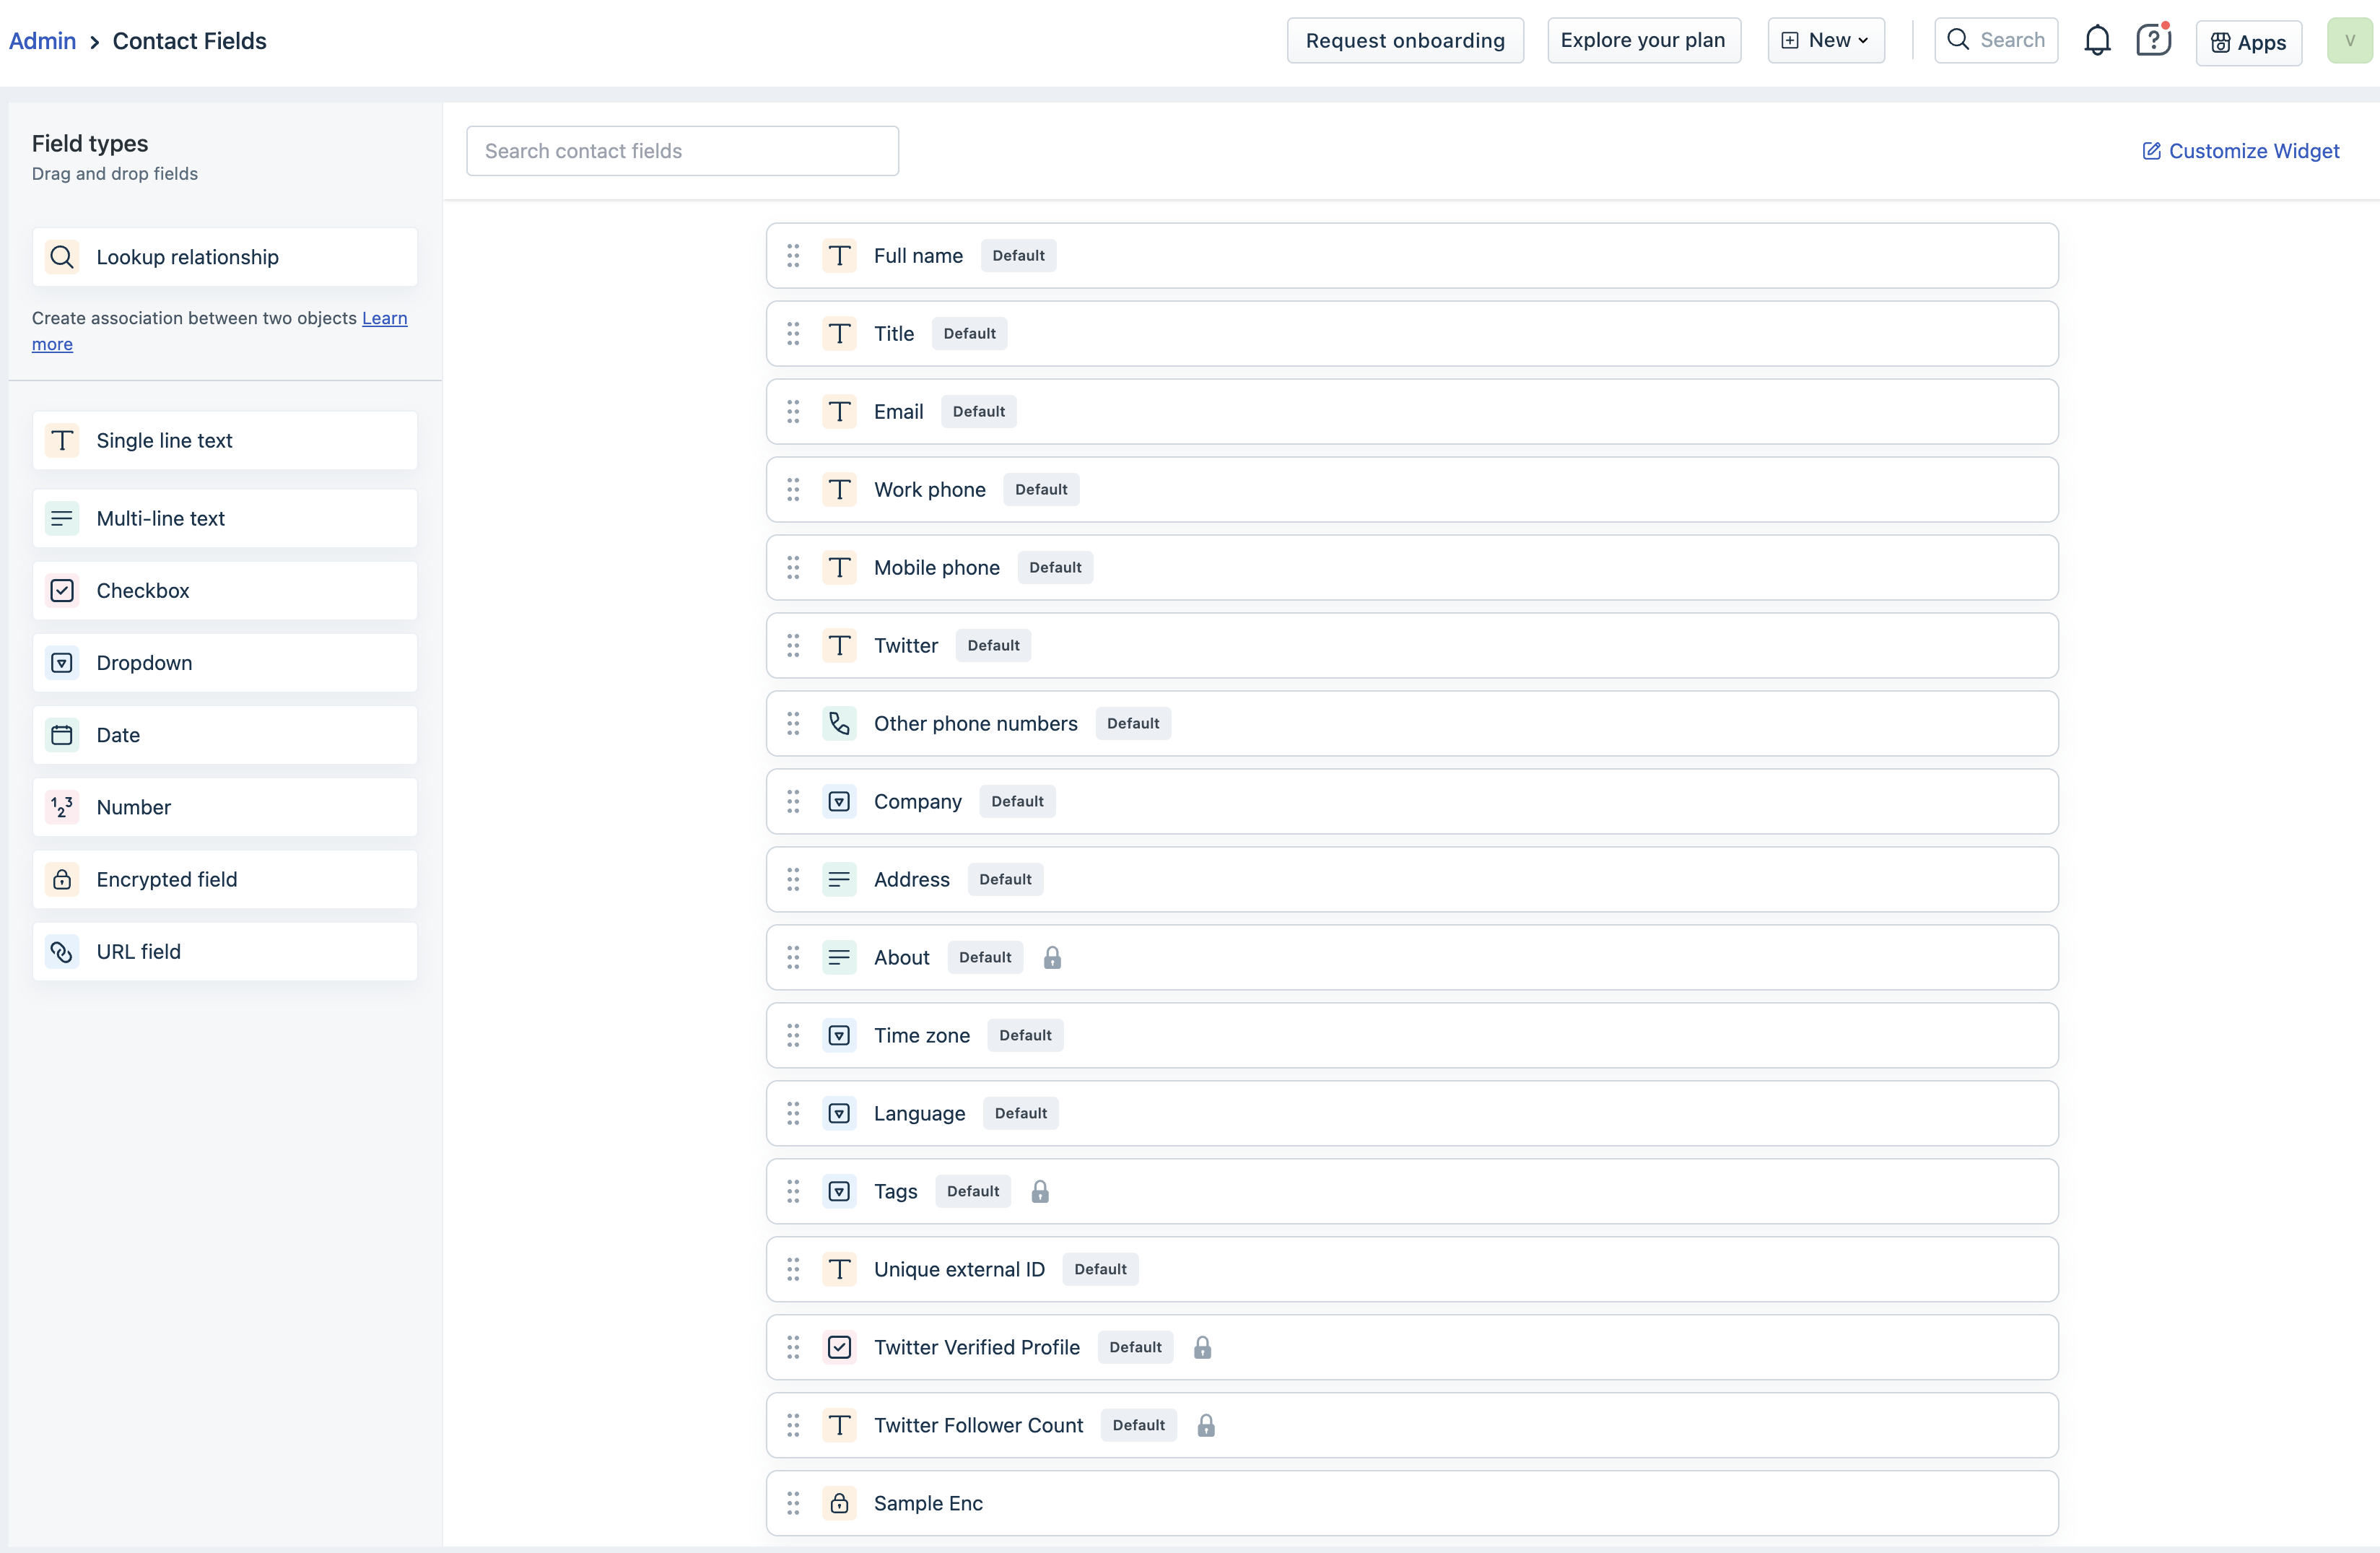The height and width of the screenshot is (1553, 2380).
Task: Click the drag handle of Full name field
Action: click(x=793, y=256)
